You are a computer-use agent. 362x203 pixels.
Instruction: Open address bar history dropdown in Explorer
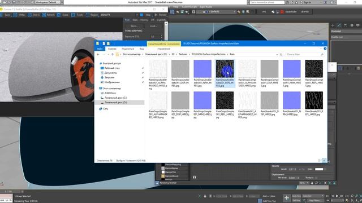pyautogui.click(x=277, y=55)
